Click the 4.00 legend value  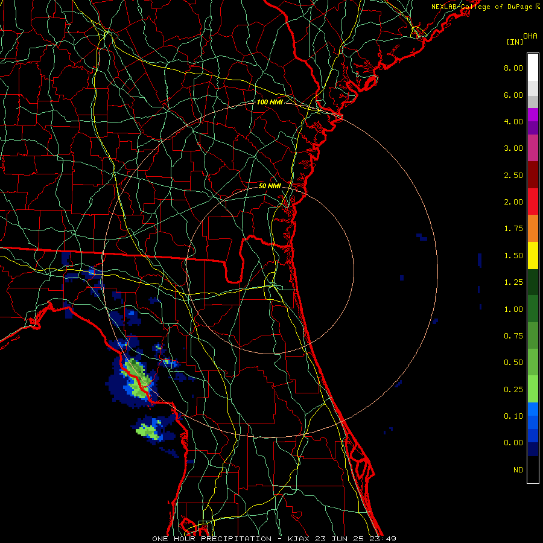pos(513,121)
